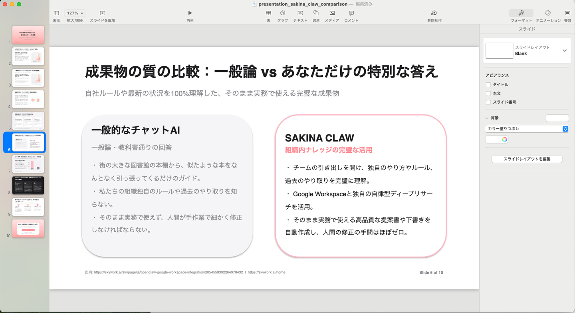Viewport: 575px width, 313px height.
Task: Insert a テキスト text box
Action: 300,13
